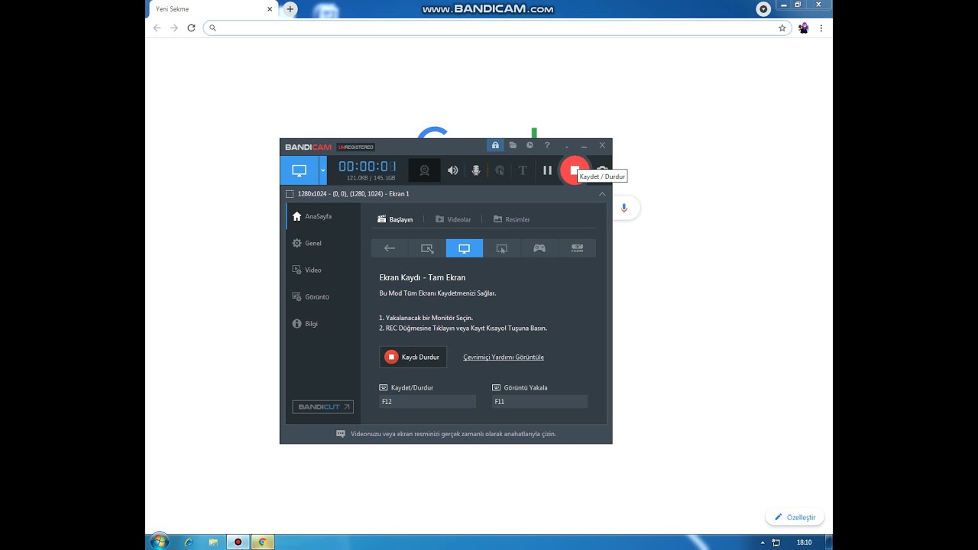The height and width of the screenshot is (550, 978).
Task: Select full screen recording mode
Action: [465, 248]
